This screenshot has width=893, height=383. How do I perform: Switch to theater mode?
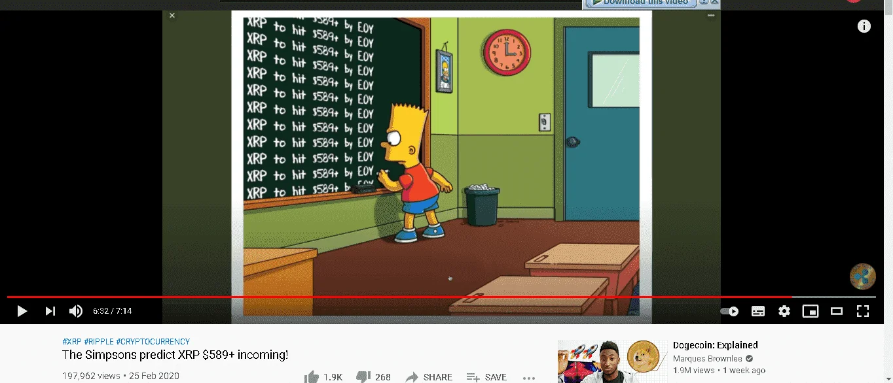[837, 311]
